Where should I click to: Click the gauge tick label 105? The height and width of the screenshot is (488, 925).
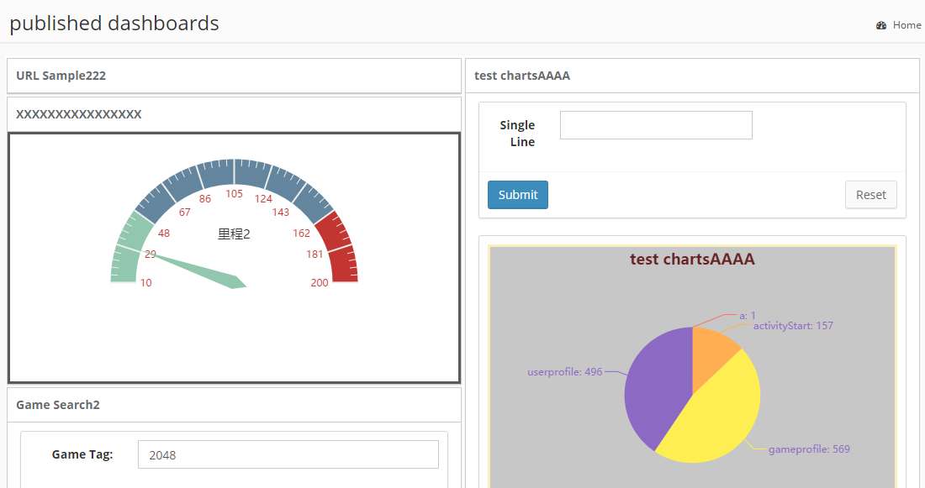(x=235, y=194)
